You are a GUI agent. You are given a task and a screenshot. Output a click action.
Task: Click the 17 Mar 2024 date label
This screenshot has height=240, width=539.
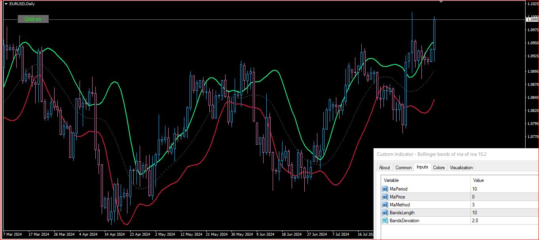(39, 234)
